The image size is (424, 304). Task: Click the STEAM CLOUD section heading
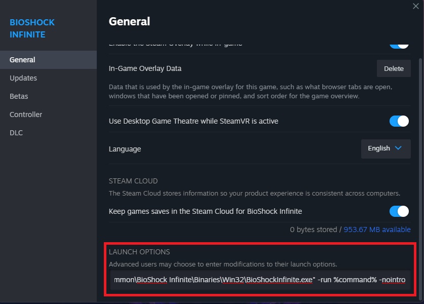(133, 181)
